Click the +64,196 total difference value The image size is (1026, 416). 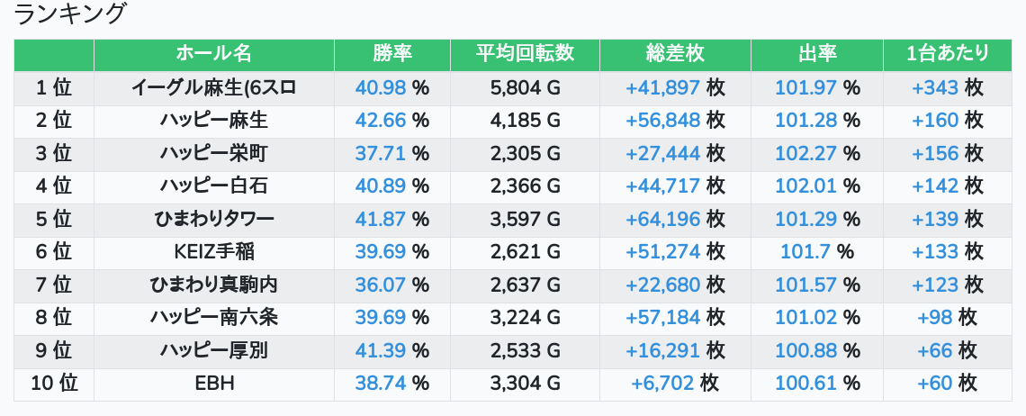[x=662, y=220]
